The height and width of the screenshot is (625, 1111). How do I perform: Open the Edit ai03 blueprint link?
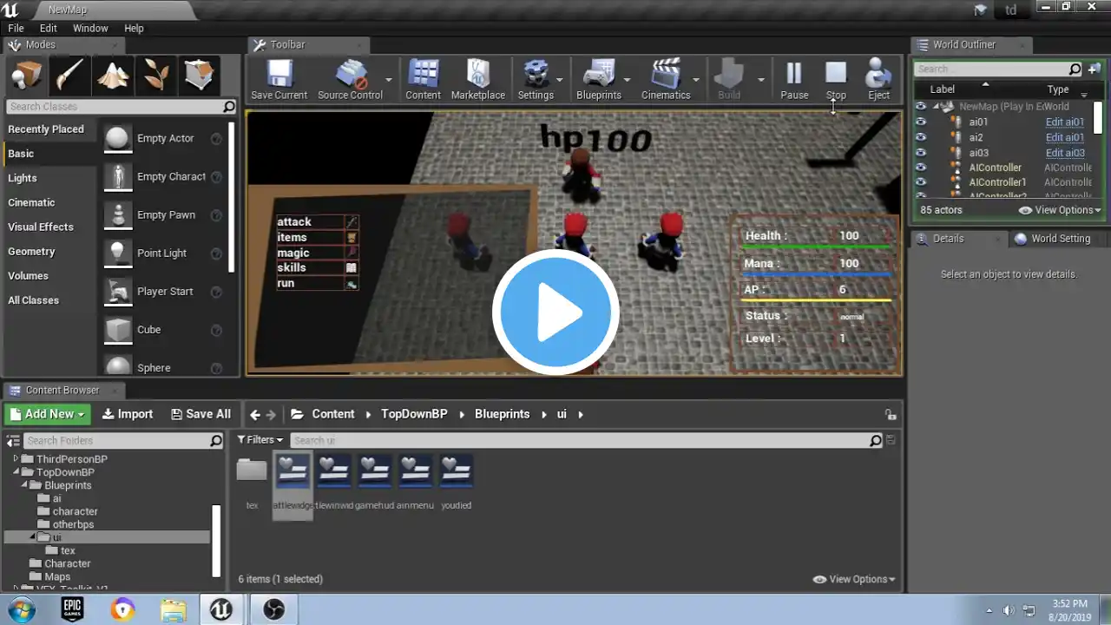click(1064, 153)
